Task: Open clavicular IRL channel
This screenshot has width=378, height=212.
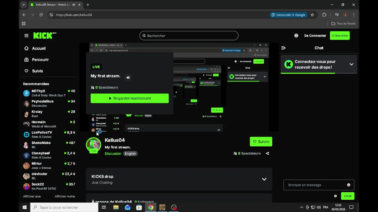Action: click(49, 176)
